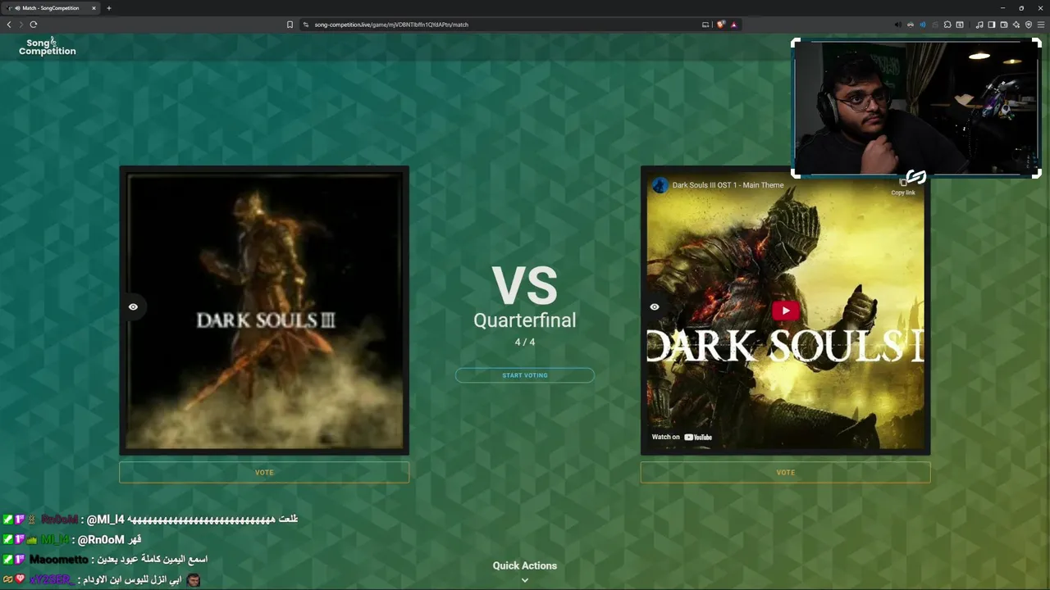Toggle the browser sidebar panel icon

[x=992, y=25]
